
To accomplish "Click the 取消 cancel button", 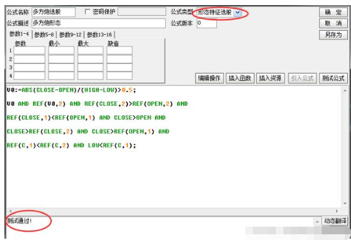I will pyautogui.click(x=333, y=24).
